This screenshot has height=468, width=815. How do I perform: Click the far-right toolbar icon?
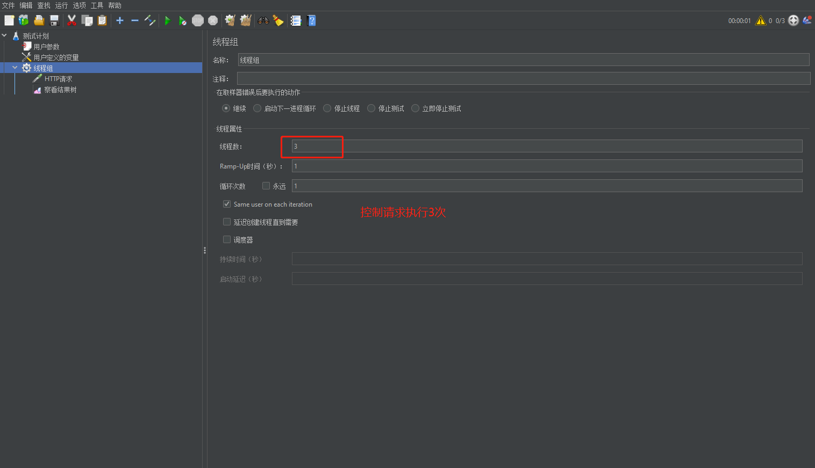[x=807, y=20]
